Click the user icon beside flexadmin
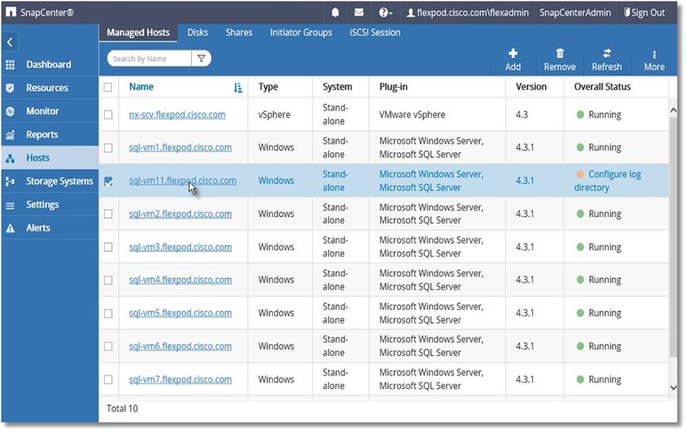This screenshot has width=686, height=431. click(x=410, y=13)
